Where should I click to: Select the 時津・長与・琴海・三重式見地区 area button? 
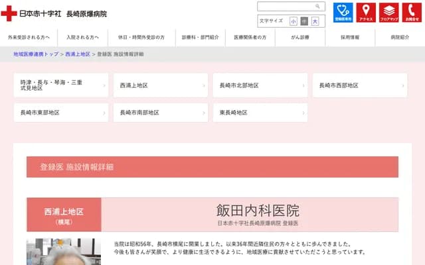[61, 85]
